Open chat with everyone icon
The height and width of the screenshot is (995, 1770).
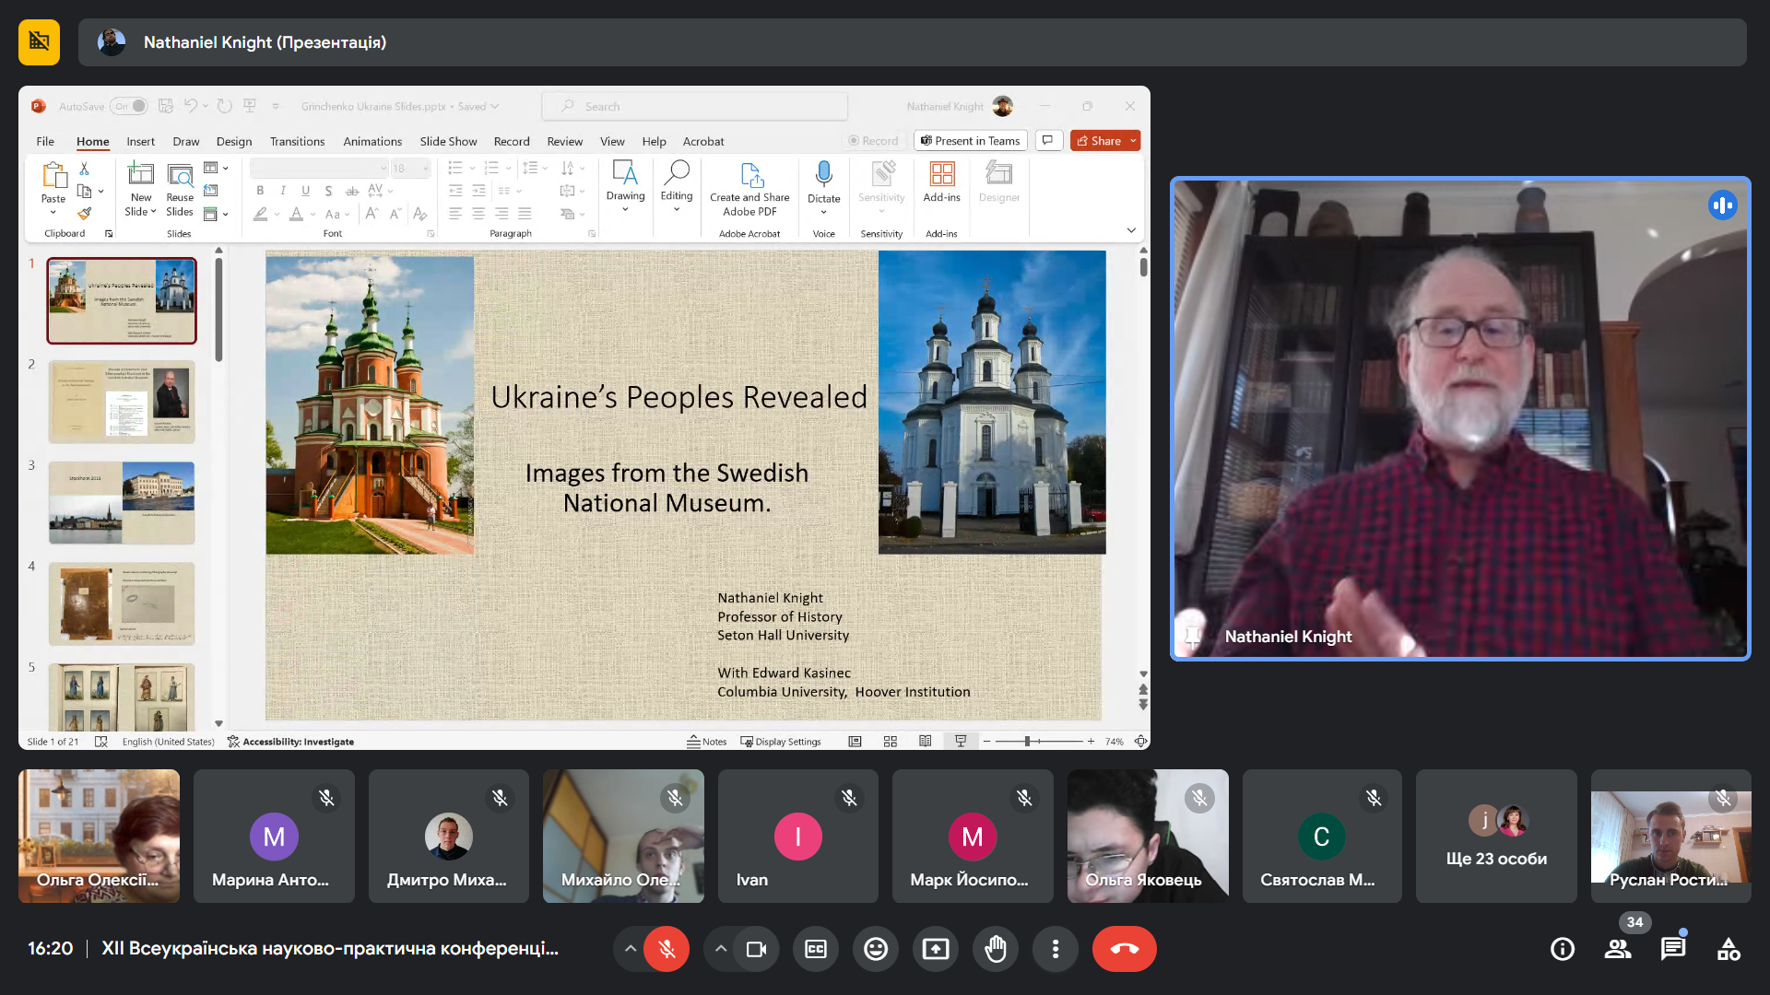click(1673, 949)
